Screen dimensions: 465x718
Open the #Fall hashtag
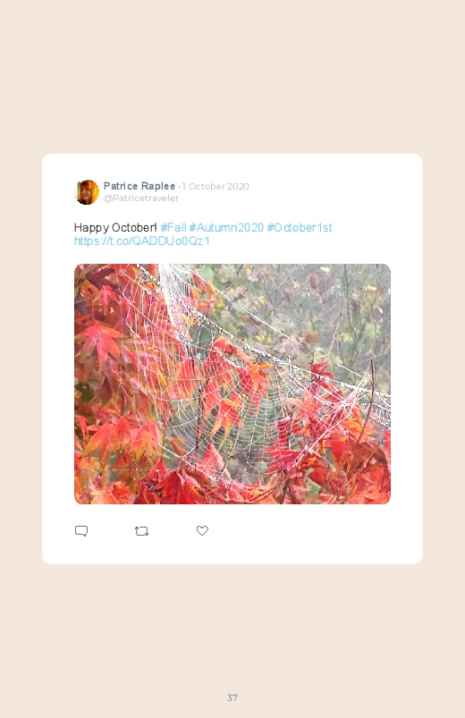173,228
